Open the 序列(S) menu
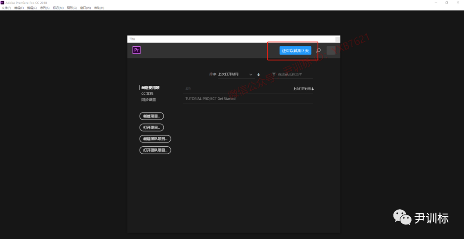464x239 pixels. point(45,8)
